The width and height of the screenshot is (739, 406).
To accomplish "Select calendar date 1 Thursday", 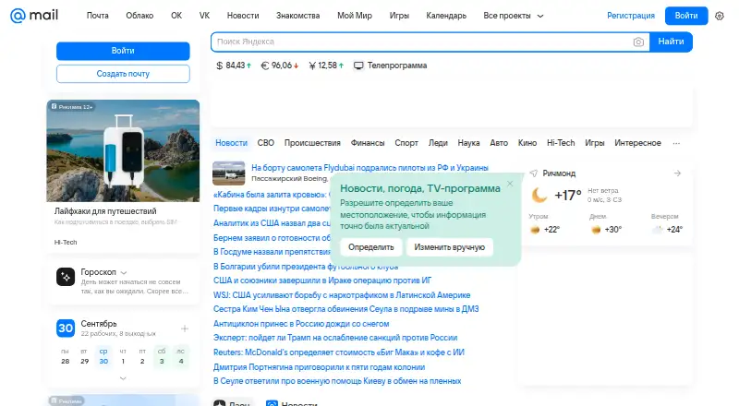I will tap(123, 356).
